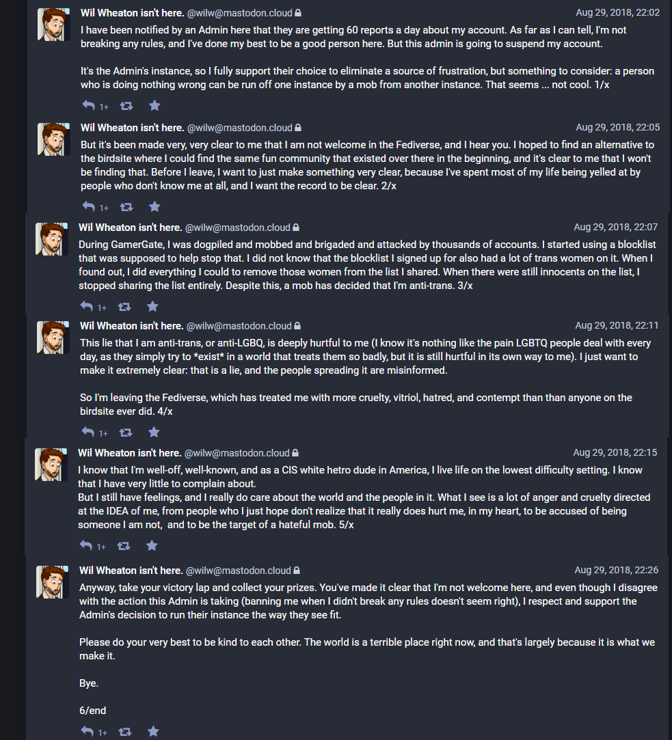Viewport: 672px width, 740px height.
Task: Reply to the post ending with 2/x
Action: [x=89, y=206]
